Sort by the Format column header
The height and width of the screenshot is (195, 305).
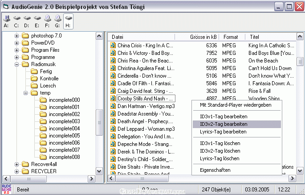coord(232,37)
